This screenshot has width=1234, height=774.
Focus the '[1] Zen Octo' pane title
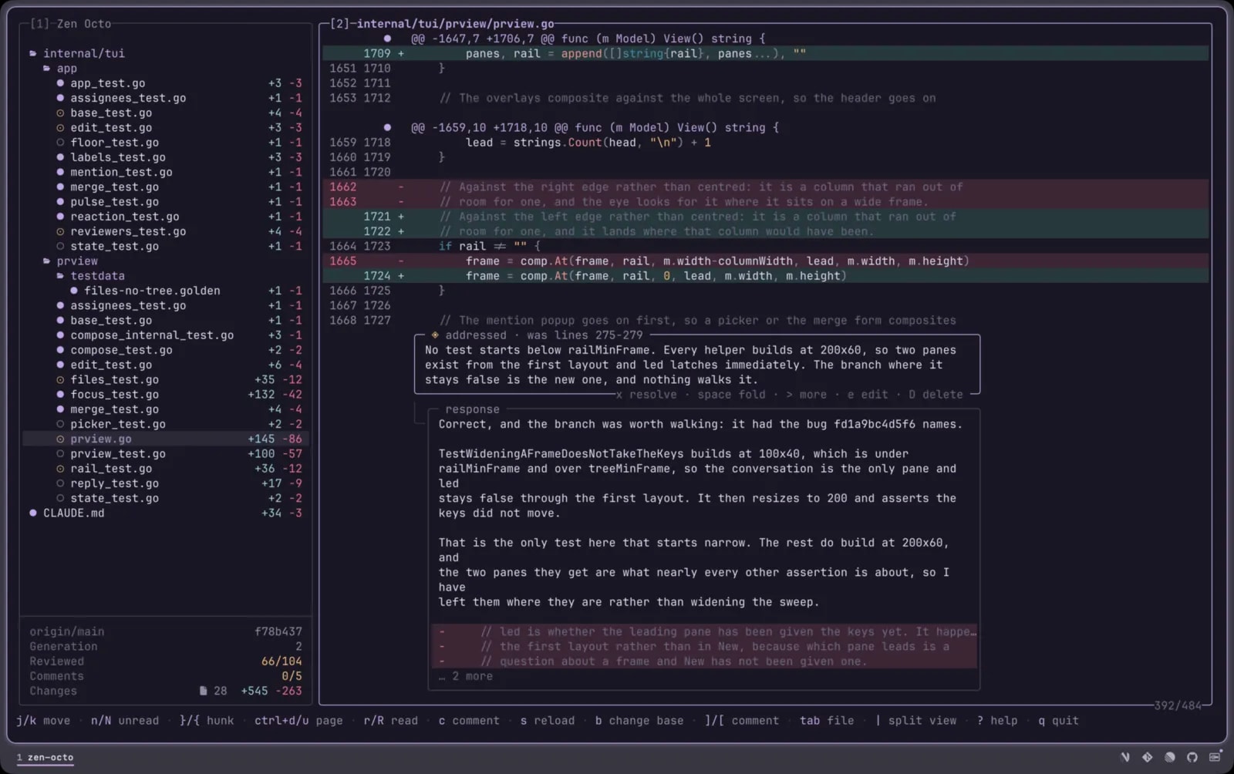coord(70,24)
